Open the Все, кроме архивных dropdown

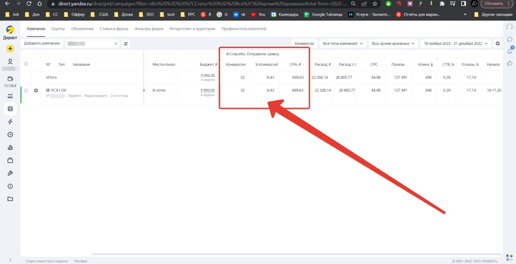(393, 44)
